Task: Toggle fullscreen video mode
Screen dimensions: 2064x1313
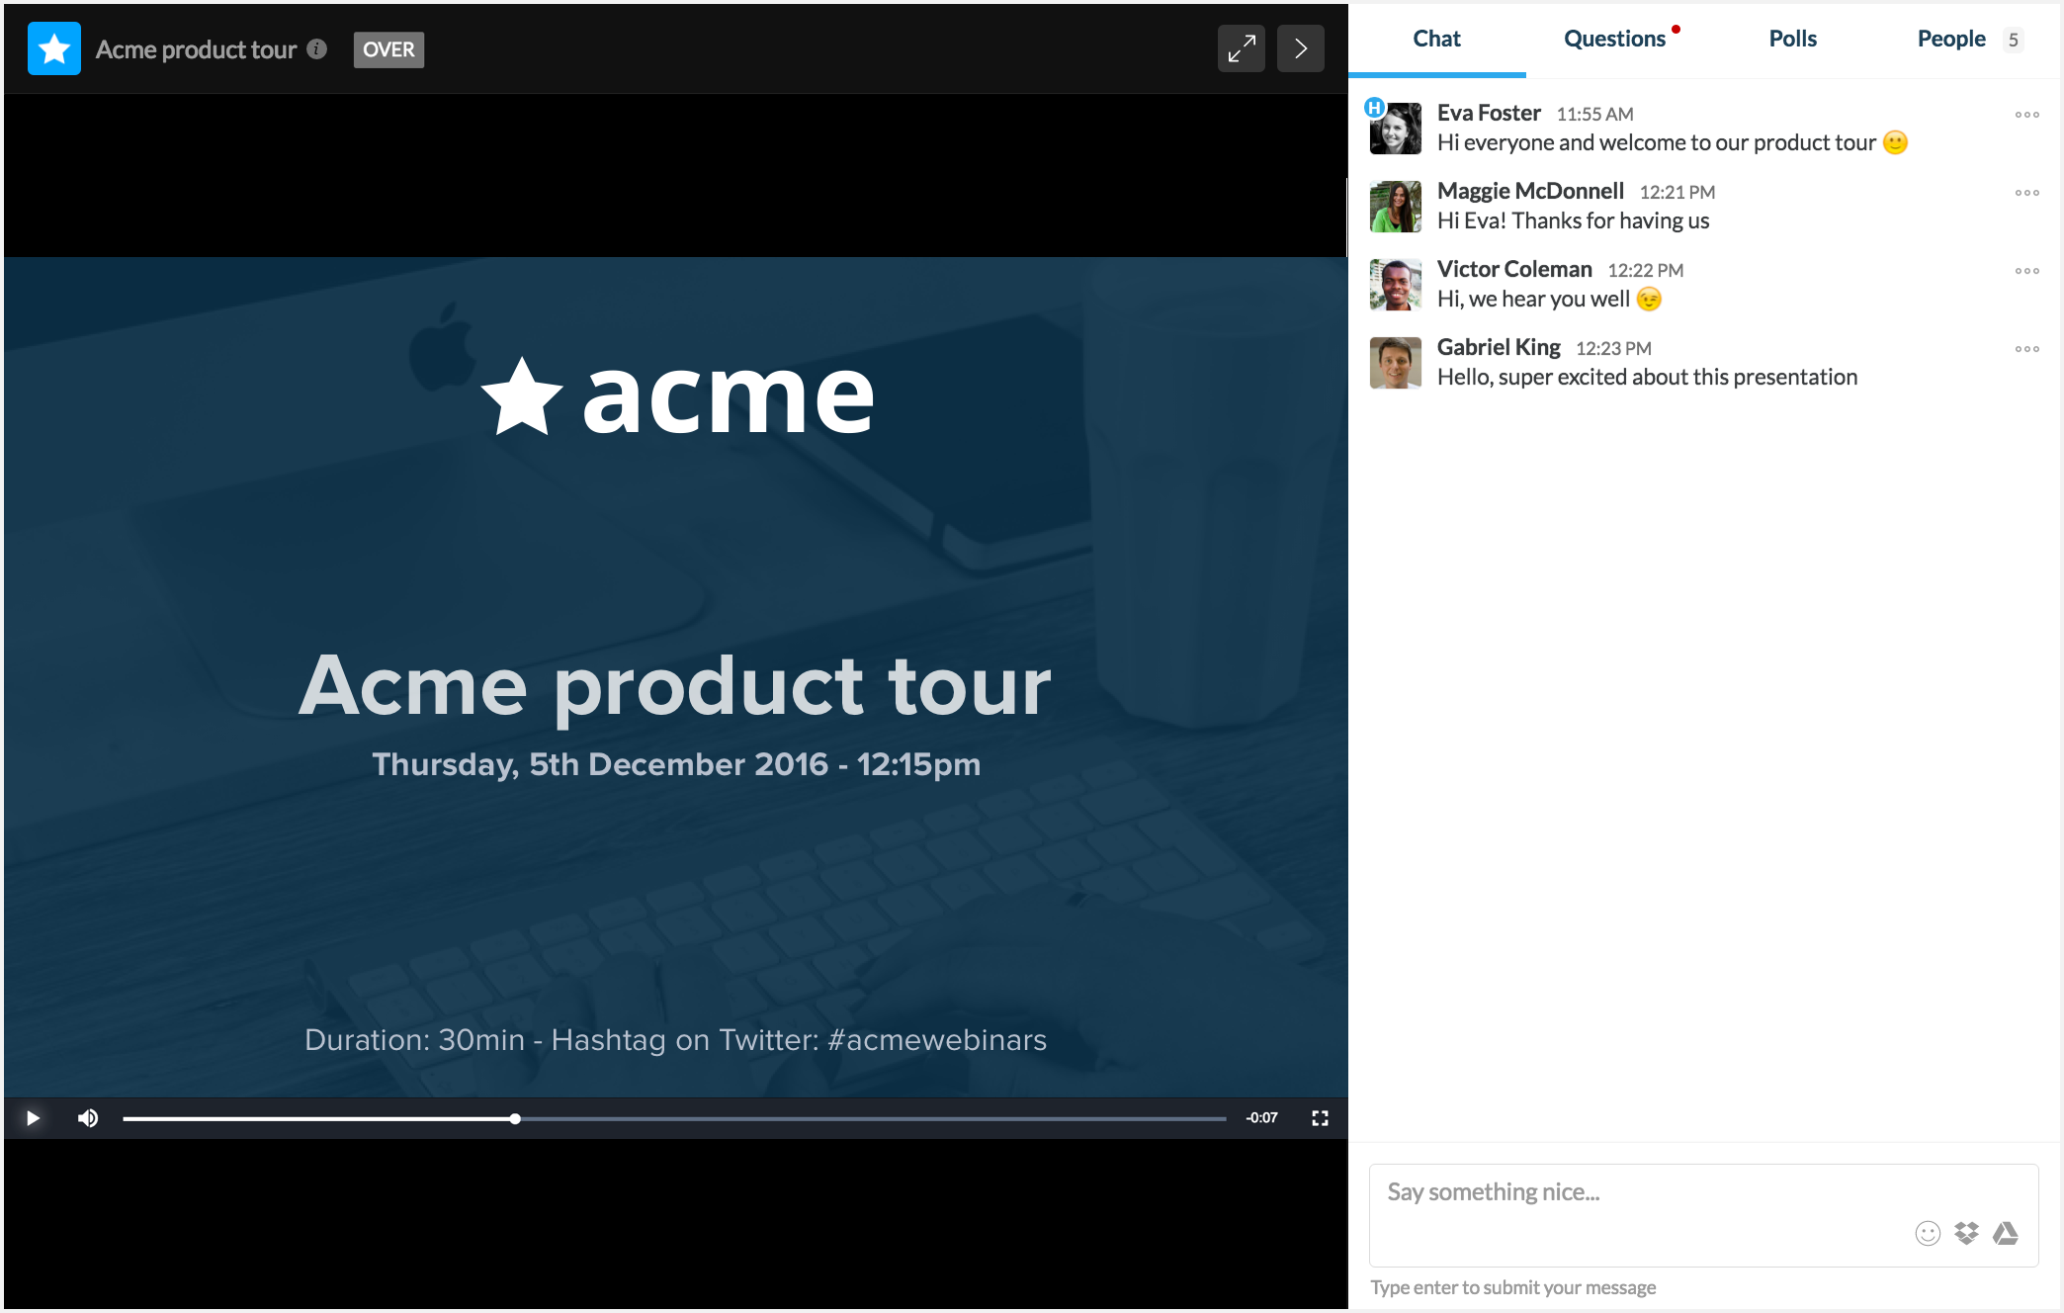Action: tap(1320, 1116)
